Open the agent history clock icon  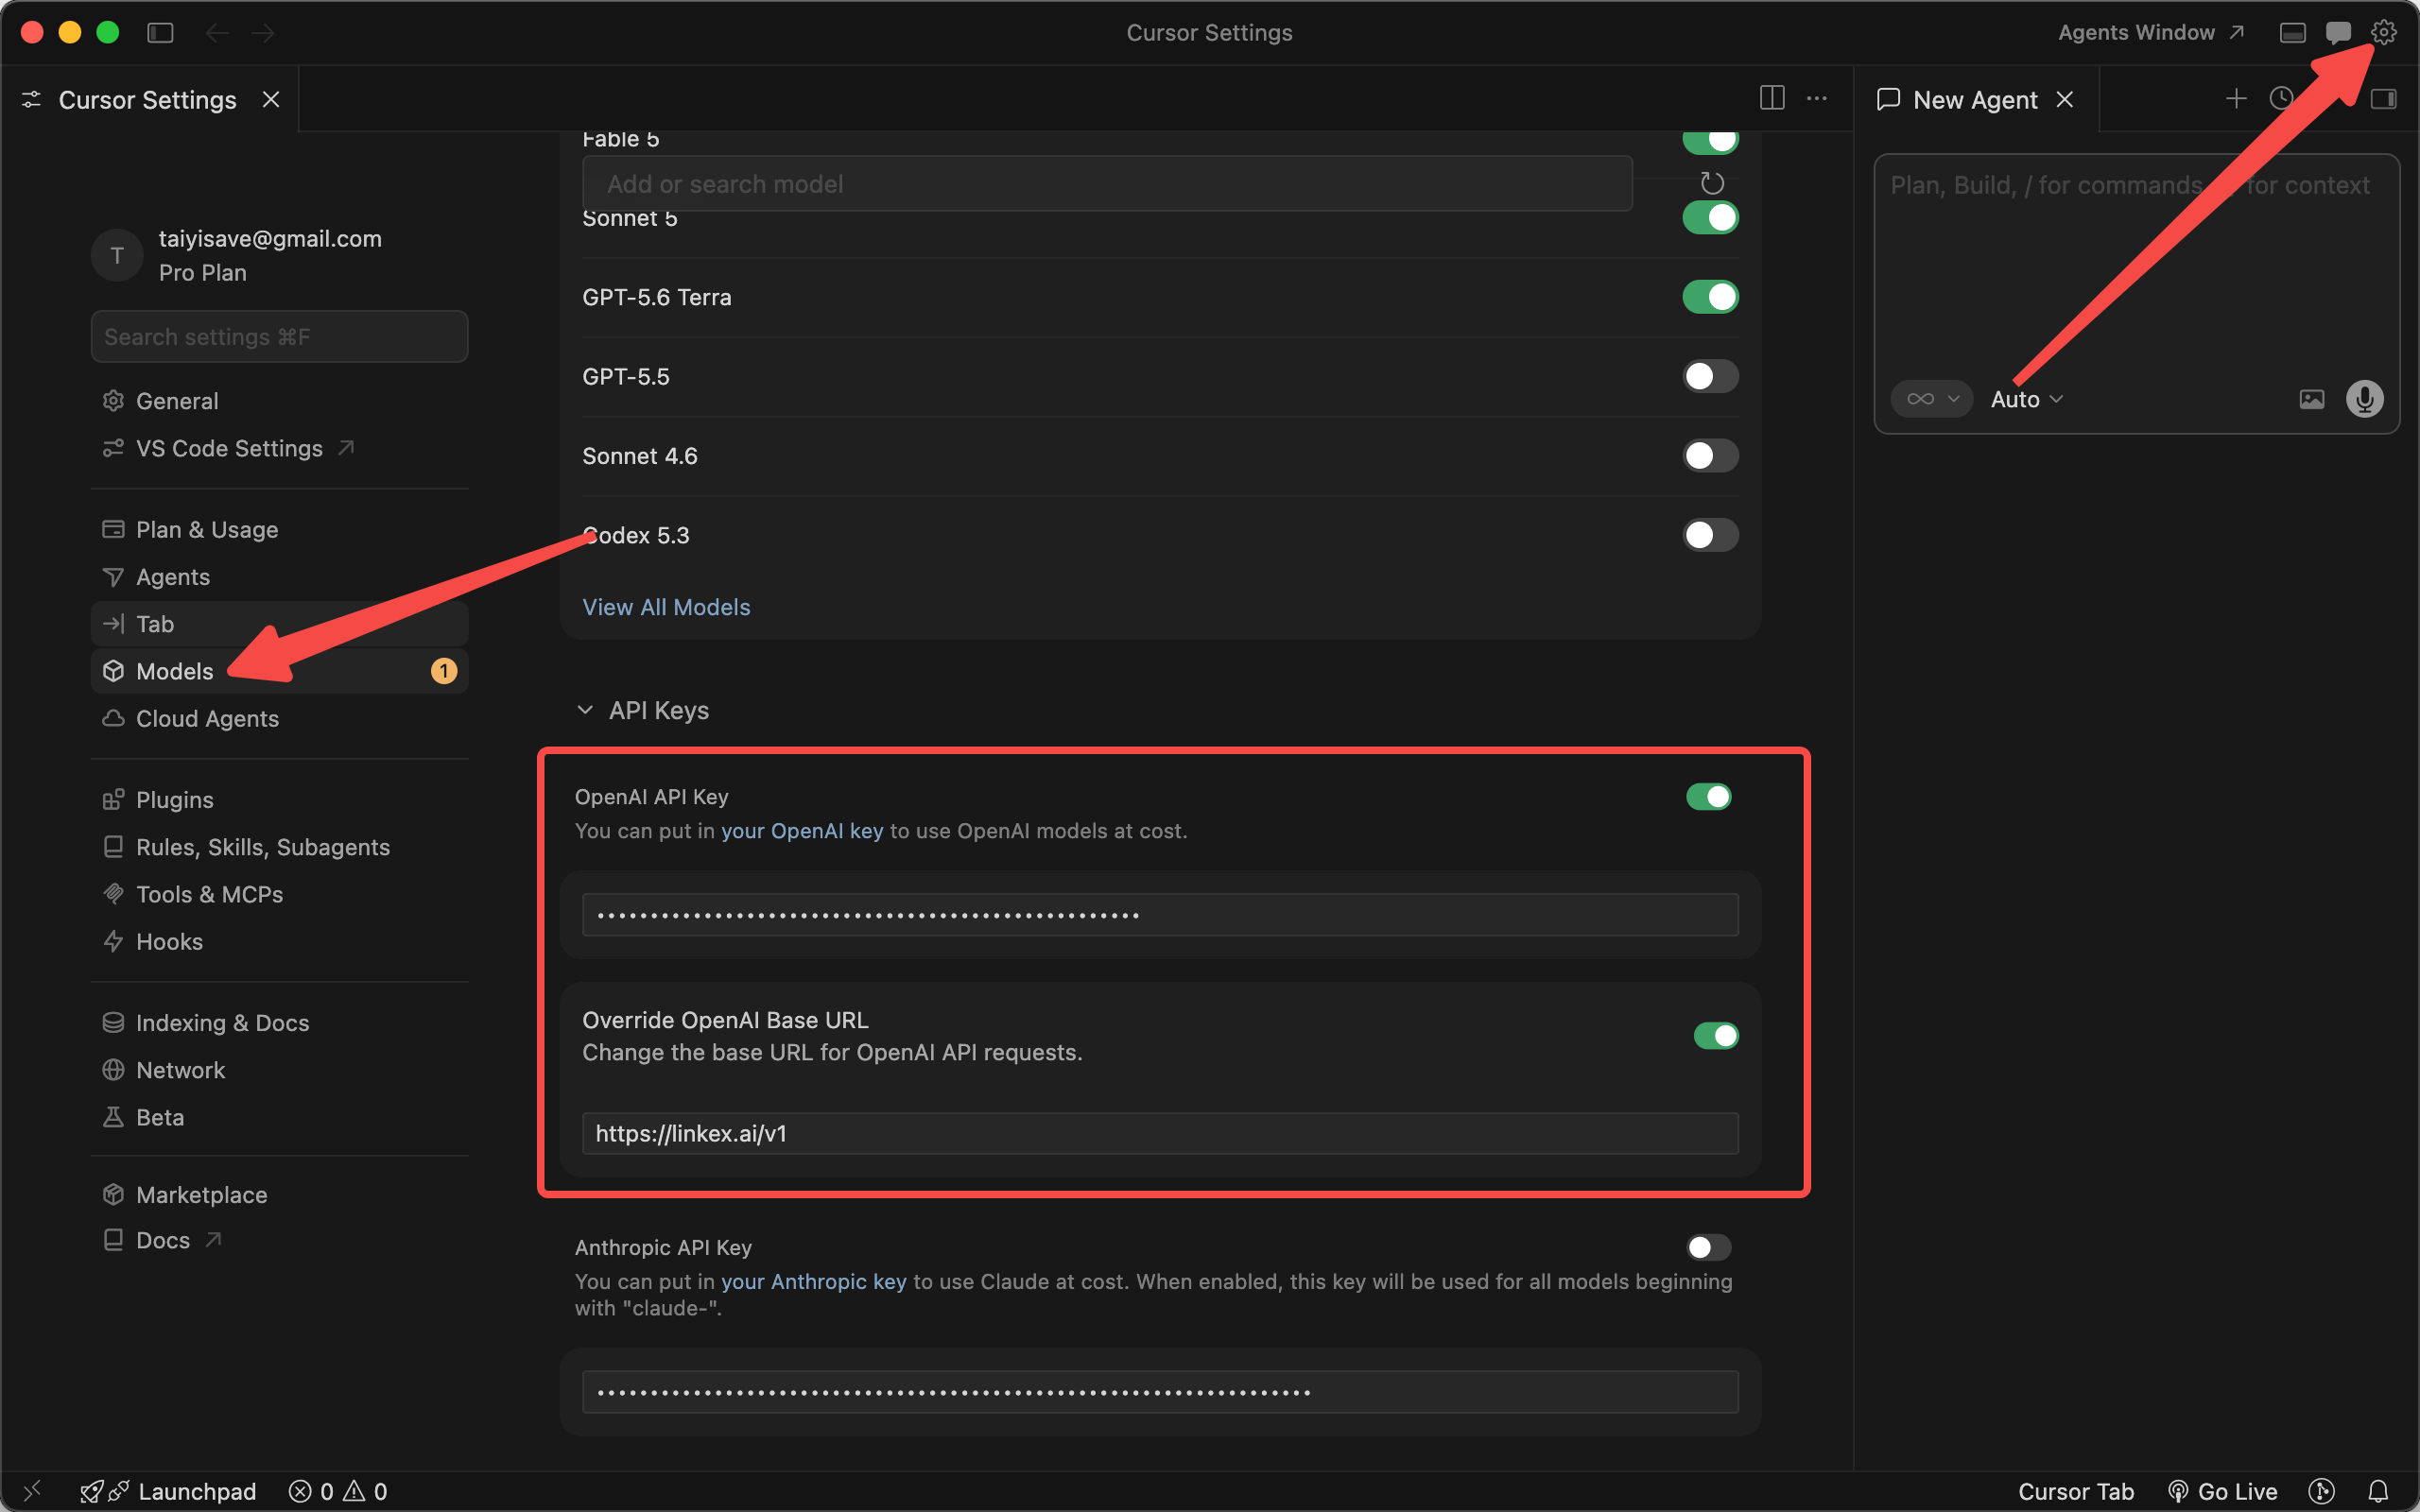point(2281,98)
